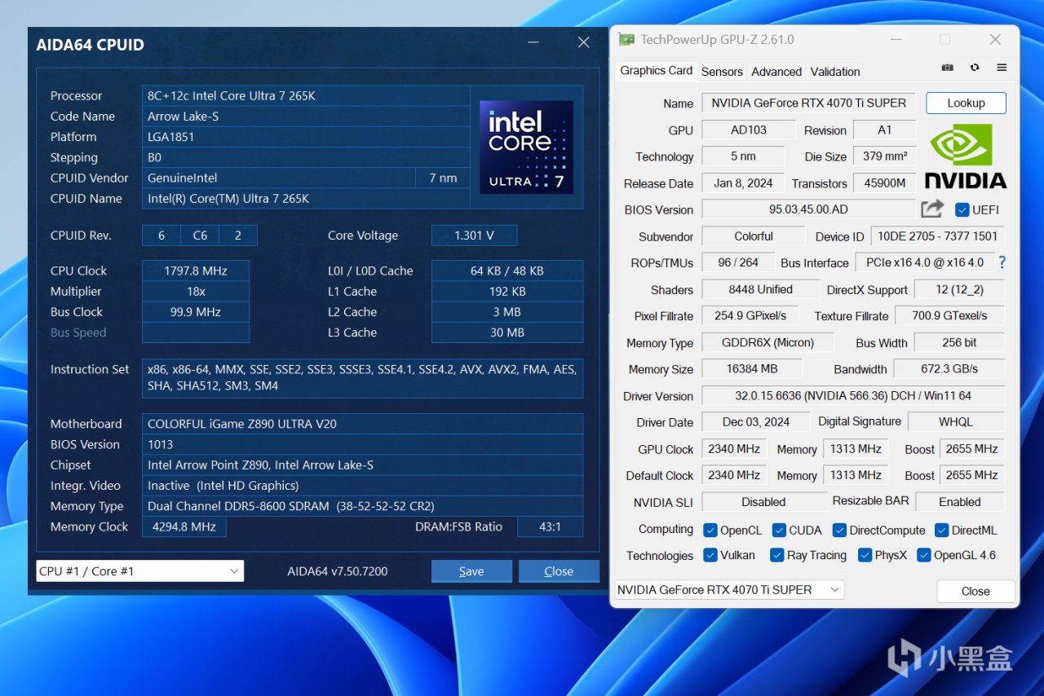Toggle the Ray Tracing checkbox

point(777,555)
